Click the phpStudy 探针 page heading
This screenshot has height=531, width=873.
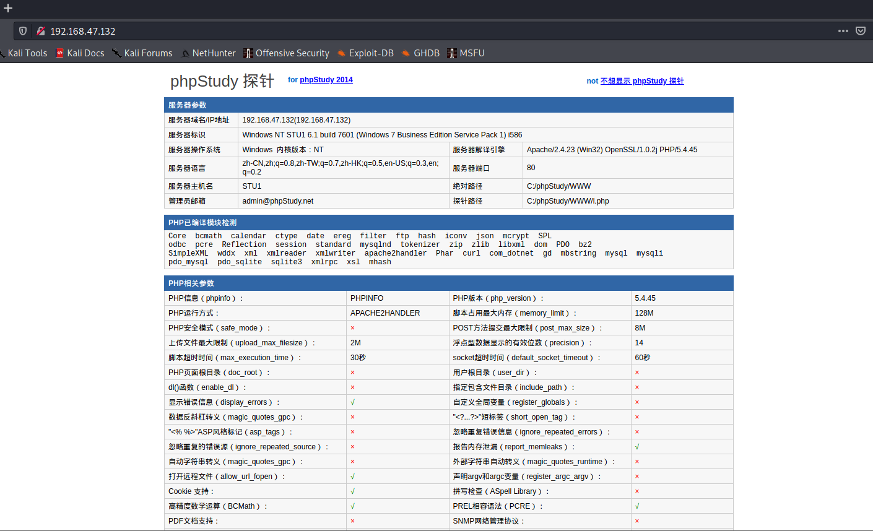tap(222, 81)
